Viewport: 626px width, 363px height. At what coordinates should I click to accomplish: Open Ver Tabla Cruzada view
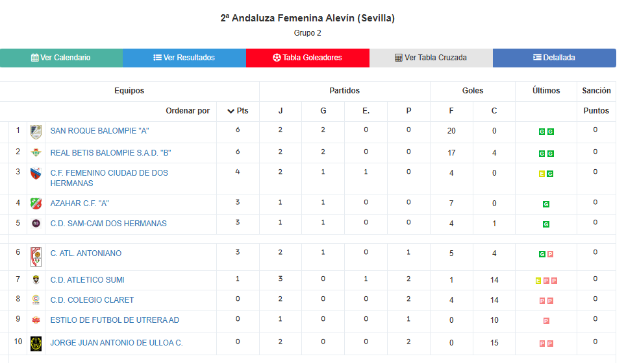431,58
